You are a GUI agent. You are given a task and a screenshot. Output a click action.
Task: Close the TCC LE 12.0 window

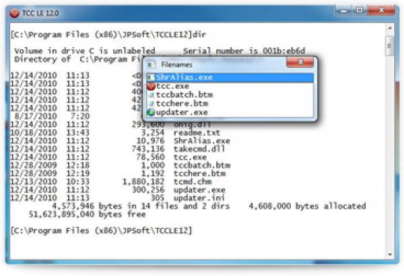point(382,10)
